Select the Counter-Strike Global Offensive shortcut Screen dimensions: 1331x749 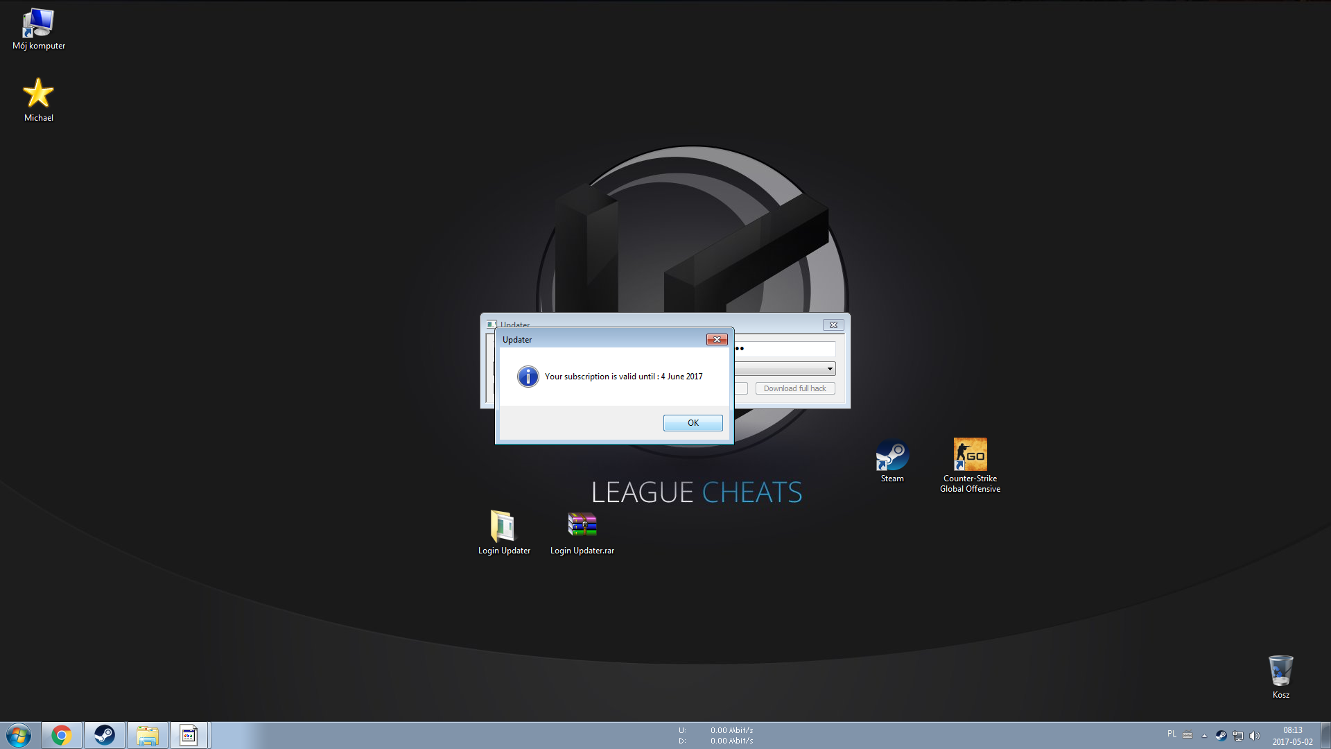tap(970, 465)
